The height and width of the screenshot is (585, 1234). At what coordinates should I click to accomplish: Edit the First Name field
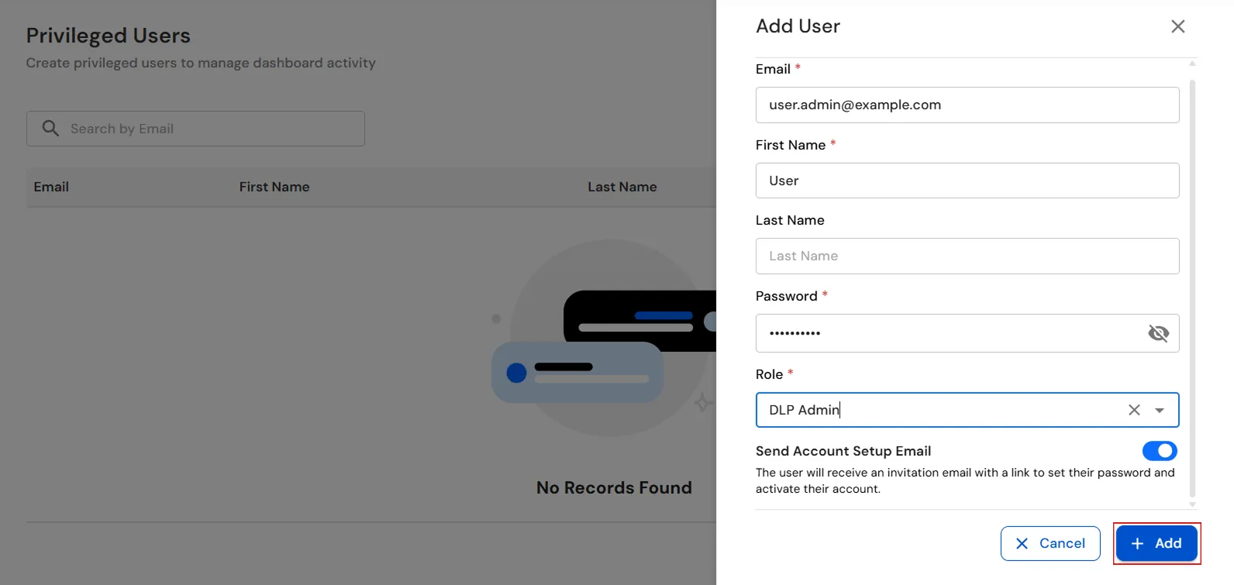(x=967, y=181)
